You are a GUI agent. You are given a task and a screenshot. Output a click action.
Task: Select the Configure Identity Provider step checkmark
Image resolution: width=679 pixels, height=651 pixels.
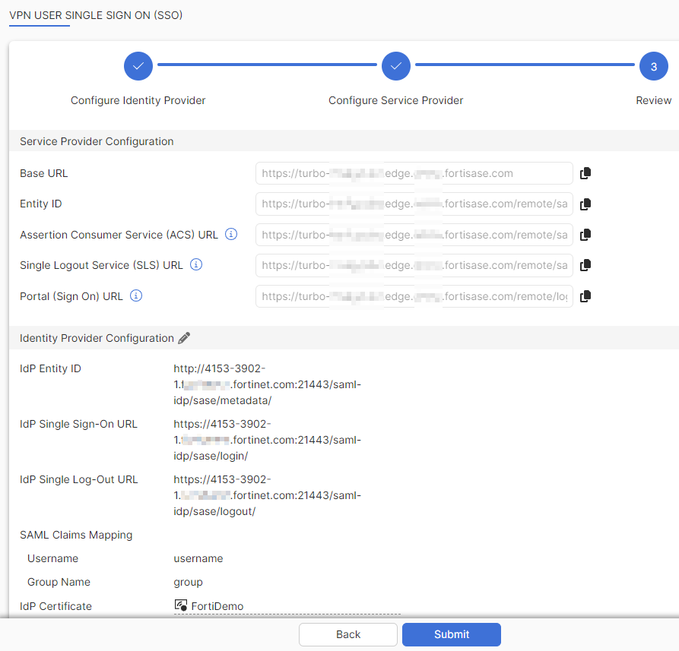[x=138, y=66]
